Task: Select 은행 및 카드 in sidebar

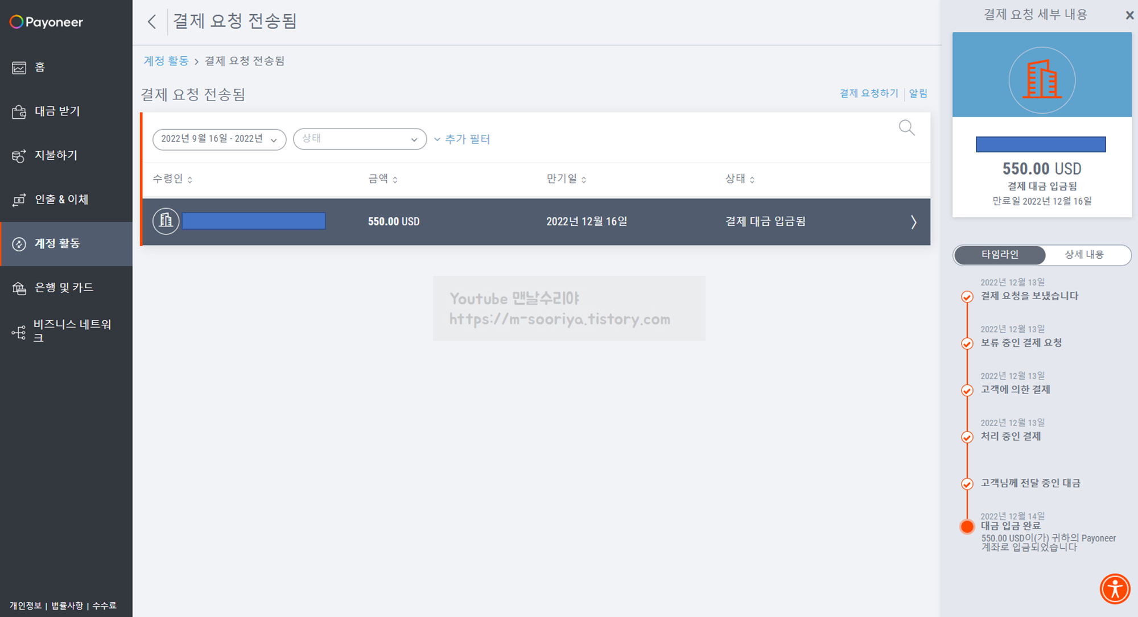Action: point(63,288)
